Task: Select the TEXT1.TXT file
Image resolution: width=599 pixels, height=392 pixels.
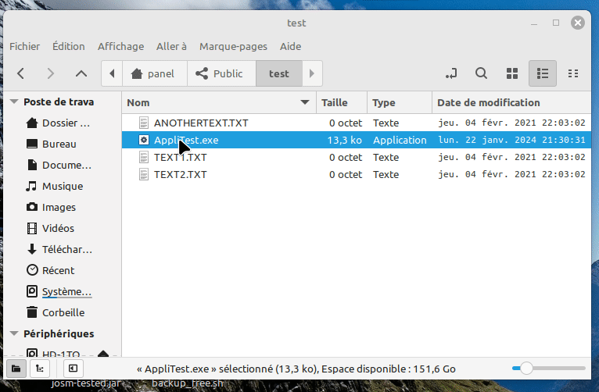Action: click(x=181, y=157)
